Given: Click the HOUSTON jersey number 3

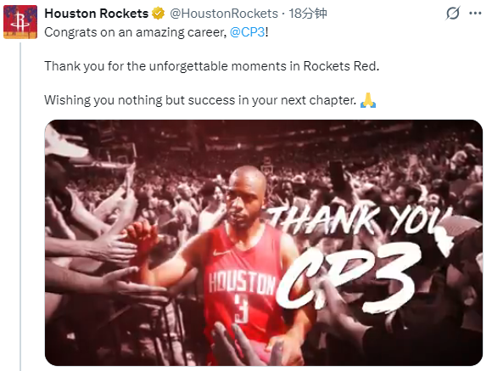Looking at the screenshot, I should click(242, 311).
